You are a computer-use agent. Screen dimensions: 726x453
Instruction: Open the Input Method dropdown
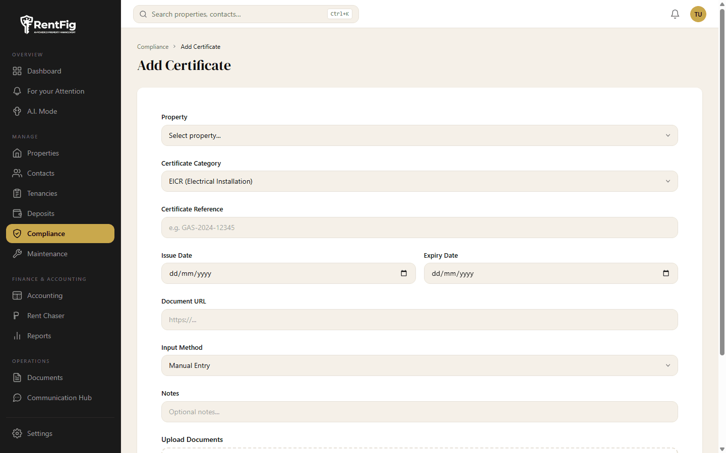coord(419,365)
